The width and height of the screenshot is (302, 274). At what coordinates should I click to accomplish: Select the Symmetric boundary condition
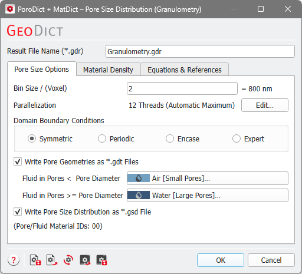pyautogui.click(x=32, y=138)
